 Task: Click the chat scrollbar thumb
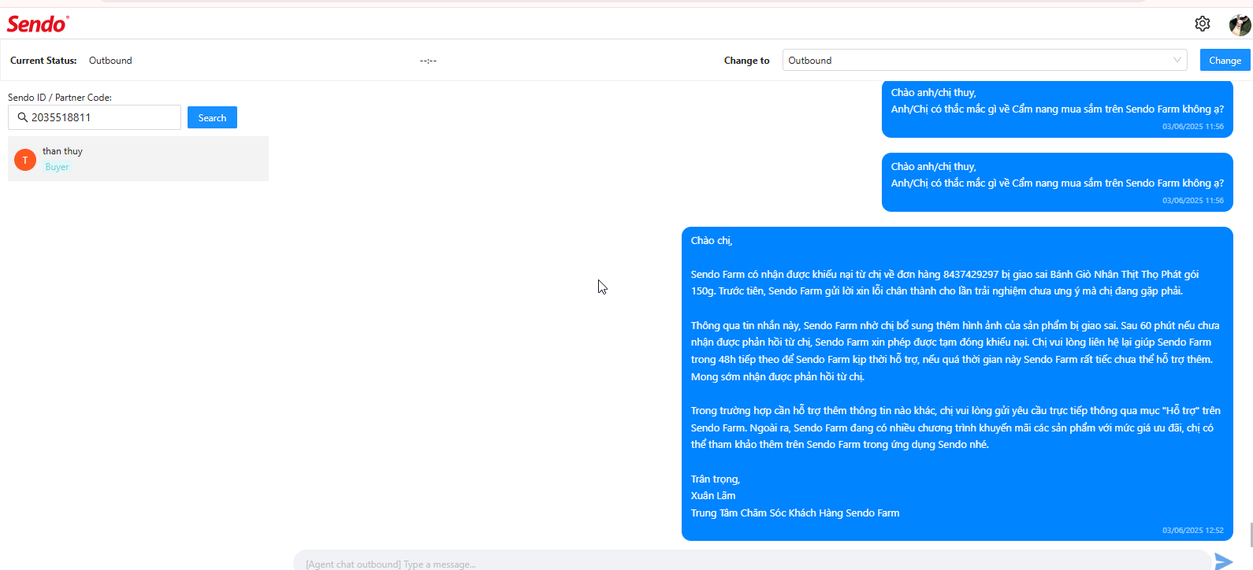pyautogui.click(x=1251, y=535)
